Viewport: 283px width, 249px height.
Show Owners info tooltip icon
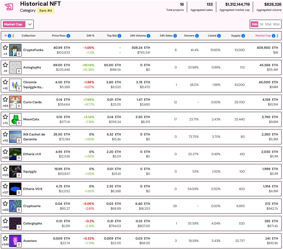pyautogui.click(x=197, y=36)
